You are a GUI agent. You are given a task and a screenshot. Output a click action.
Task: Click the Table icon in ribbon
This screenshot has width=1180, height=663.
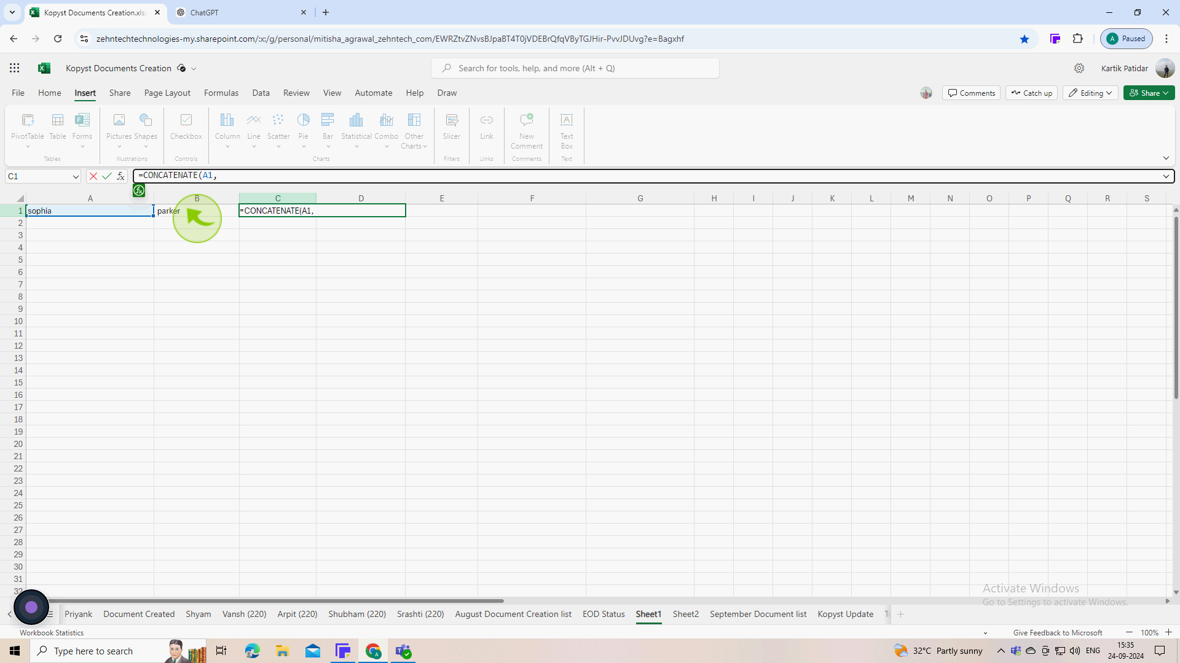58,127
